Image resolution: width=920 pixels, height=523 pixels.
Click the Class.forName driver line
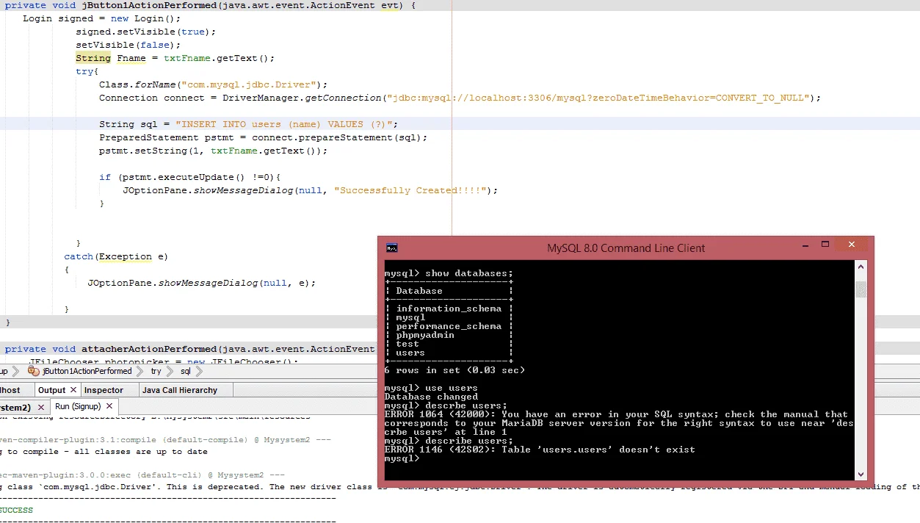tap(213, 84)
